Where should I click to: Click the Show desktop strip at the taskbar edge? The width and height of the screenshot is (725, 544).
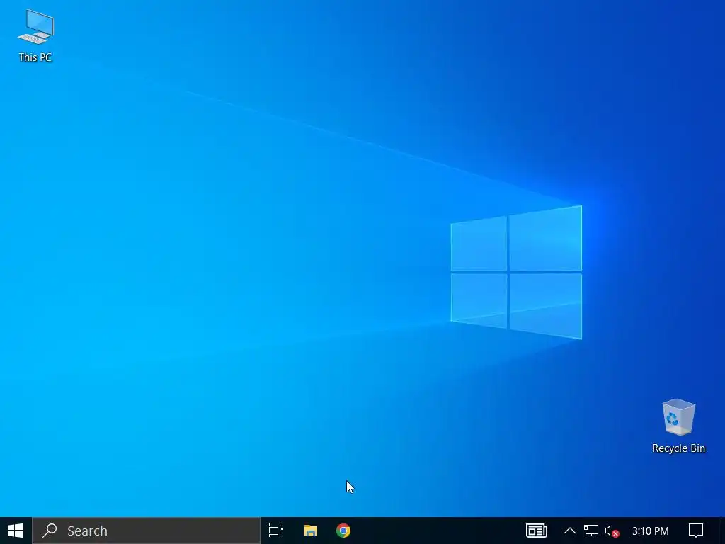click(723, 531)
